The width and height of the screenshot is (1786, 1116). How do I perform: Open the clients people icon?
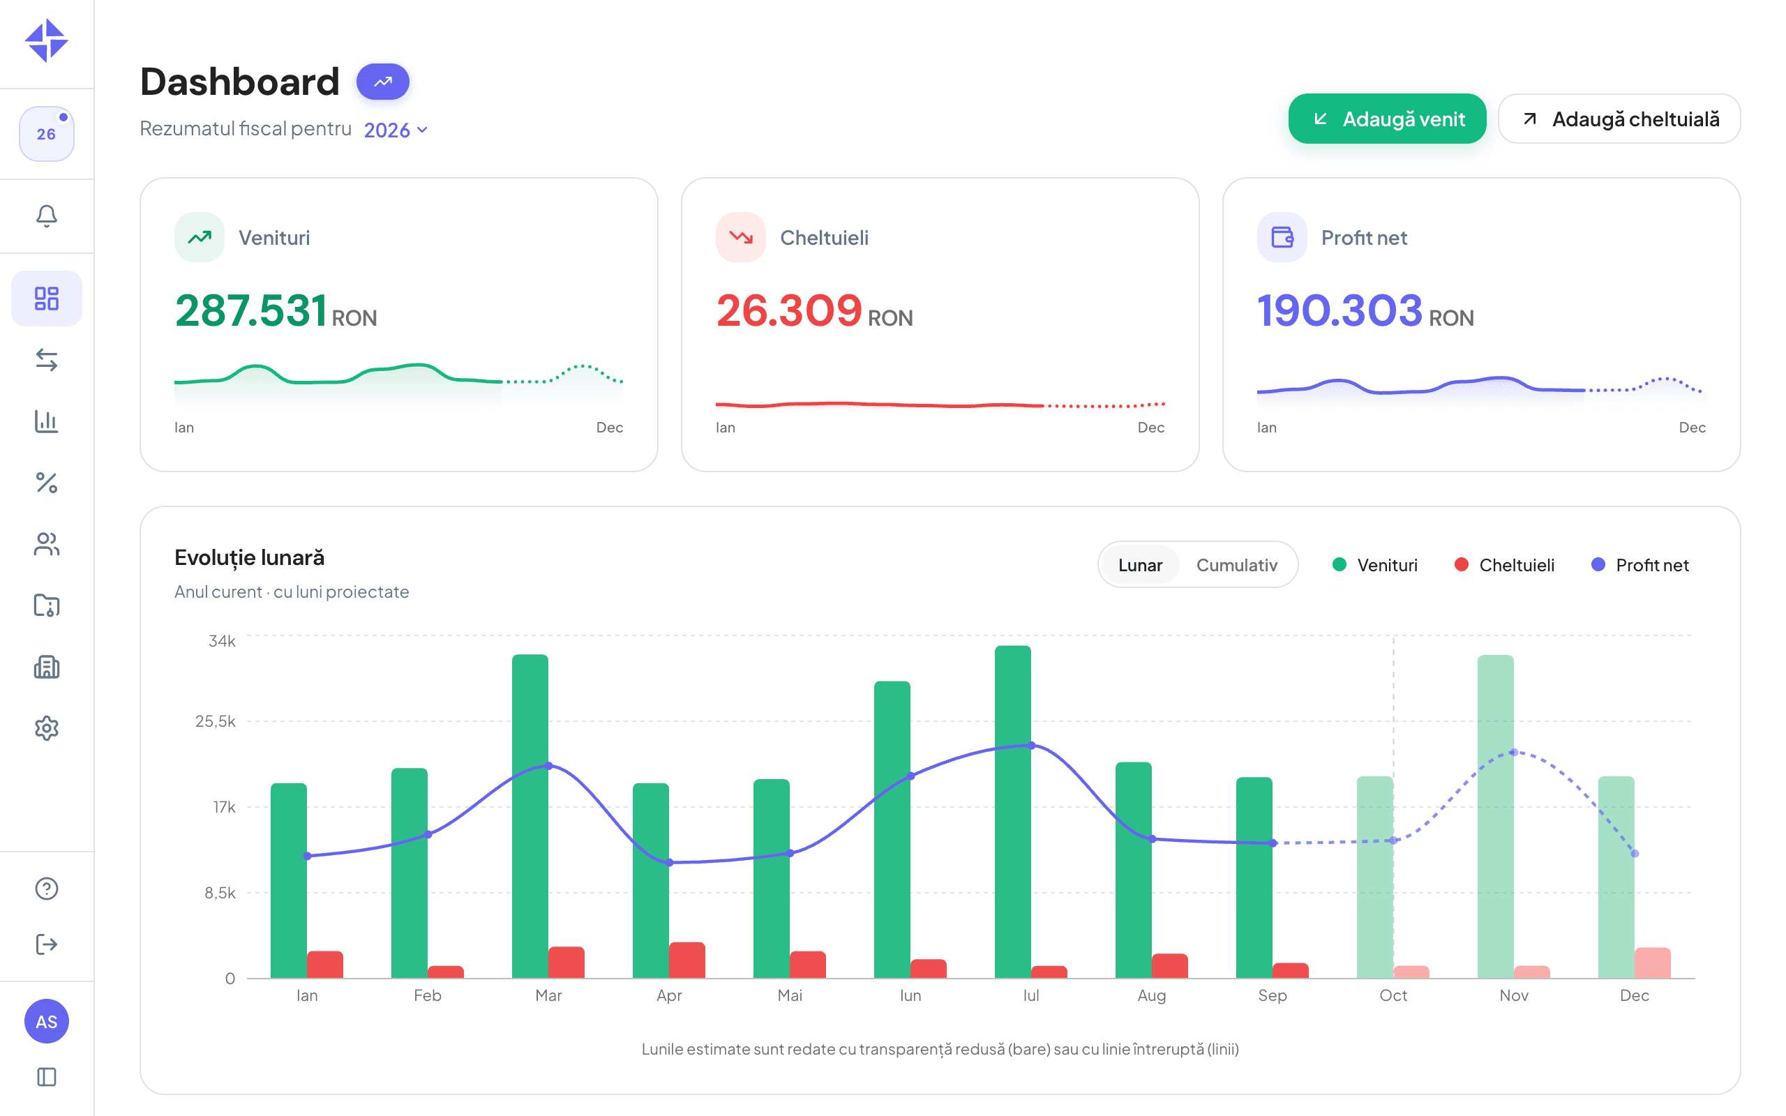tap(47, 545)
